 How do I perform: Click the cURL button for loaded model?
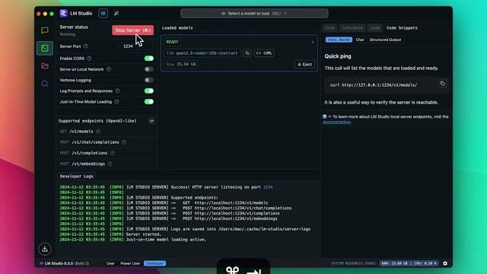pyautogui.click(x=264, y=53)
